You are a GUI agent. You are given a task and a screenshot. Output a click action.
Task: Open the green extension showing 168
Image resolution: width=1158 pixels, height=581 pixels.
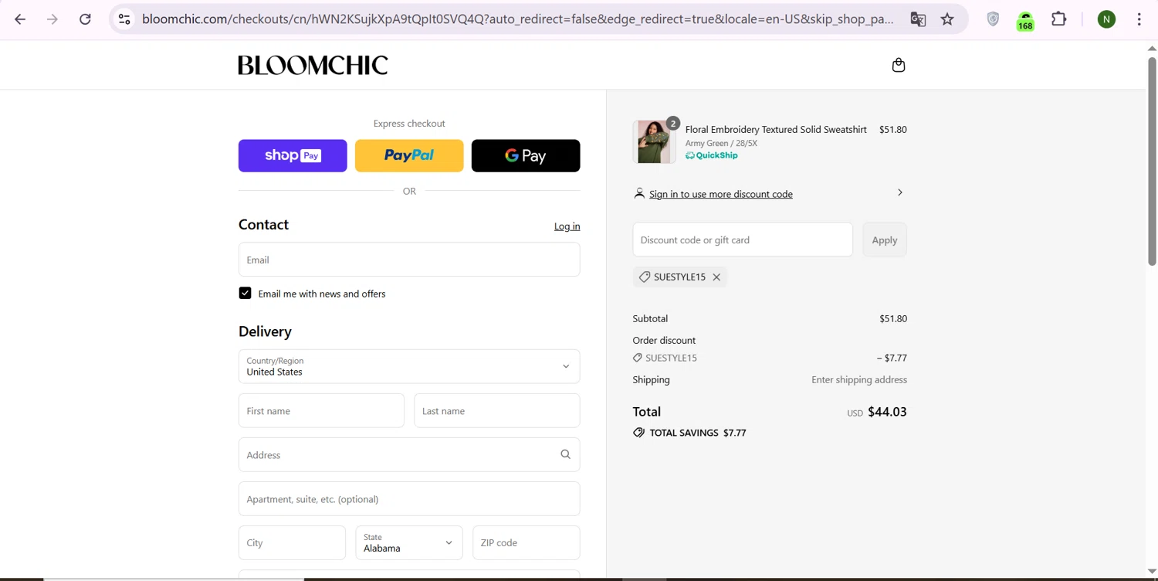(x=1025, y=21)
